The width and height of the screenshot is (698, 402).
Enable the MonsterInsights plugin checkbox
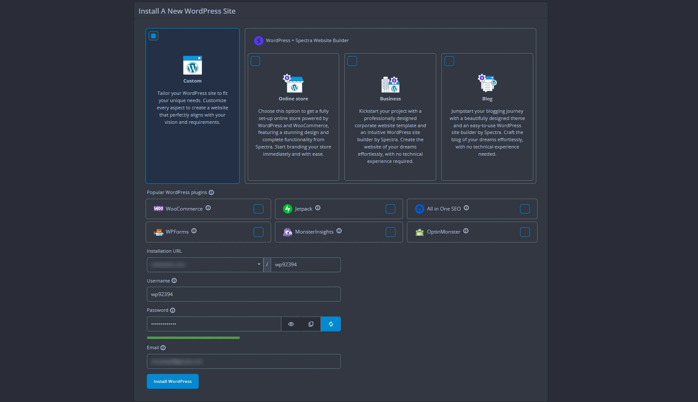point(390,232)
